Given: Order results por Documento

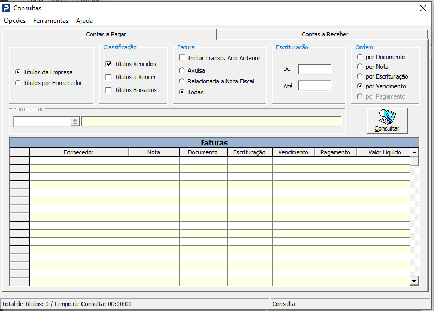Looking at the screenshot, I should tap(360, 57).
